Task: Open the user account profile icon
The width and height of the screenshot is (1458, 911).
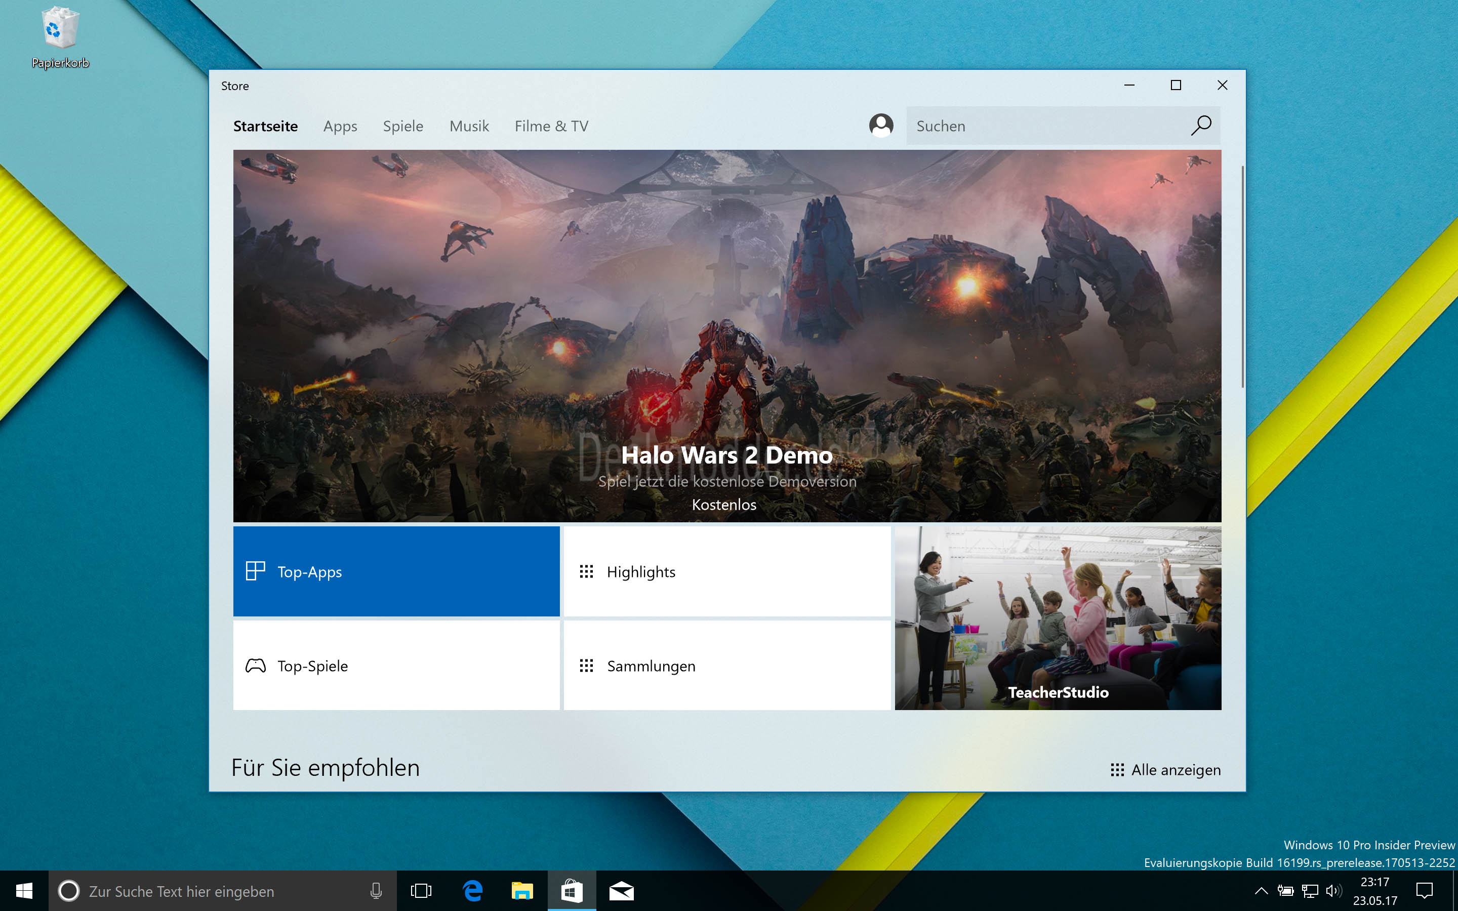Action: pyautogui.click(x=881, y=126)
